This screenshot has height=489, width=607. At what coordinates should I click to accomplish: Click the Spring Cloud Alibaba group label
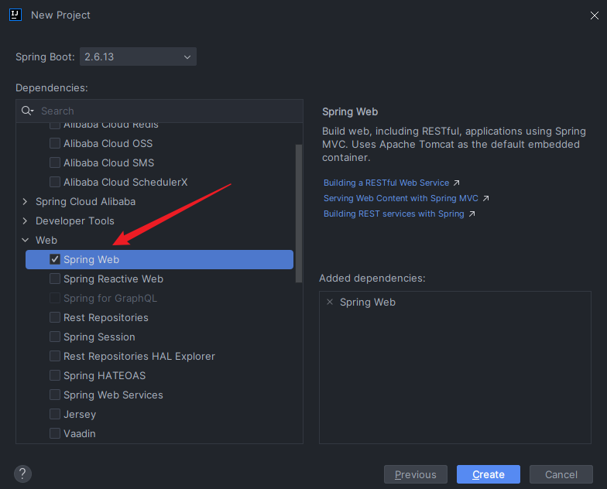click(85, 201)
